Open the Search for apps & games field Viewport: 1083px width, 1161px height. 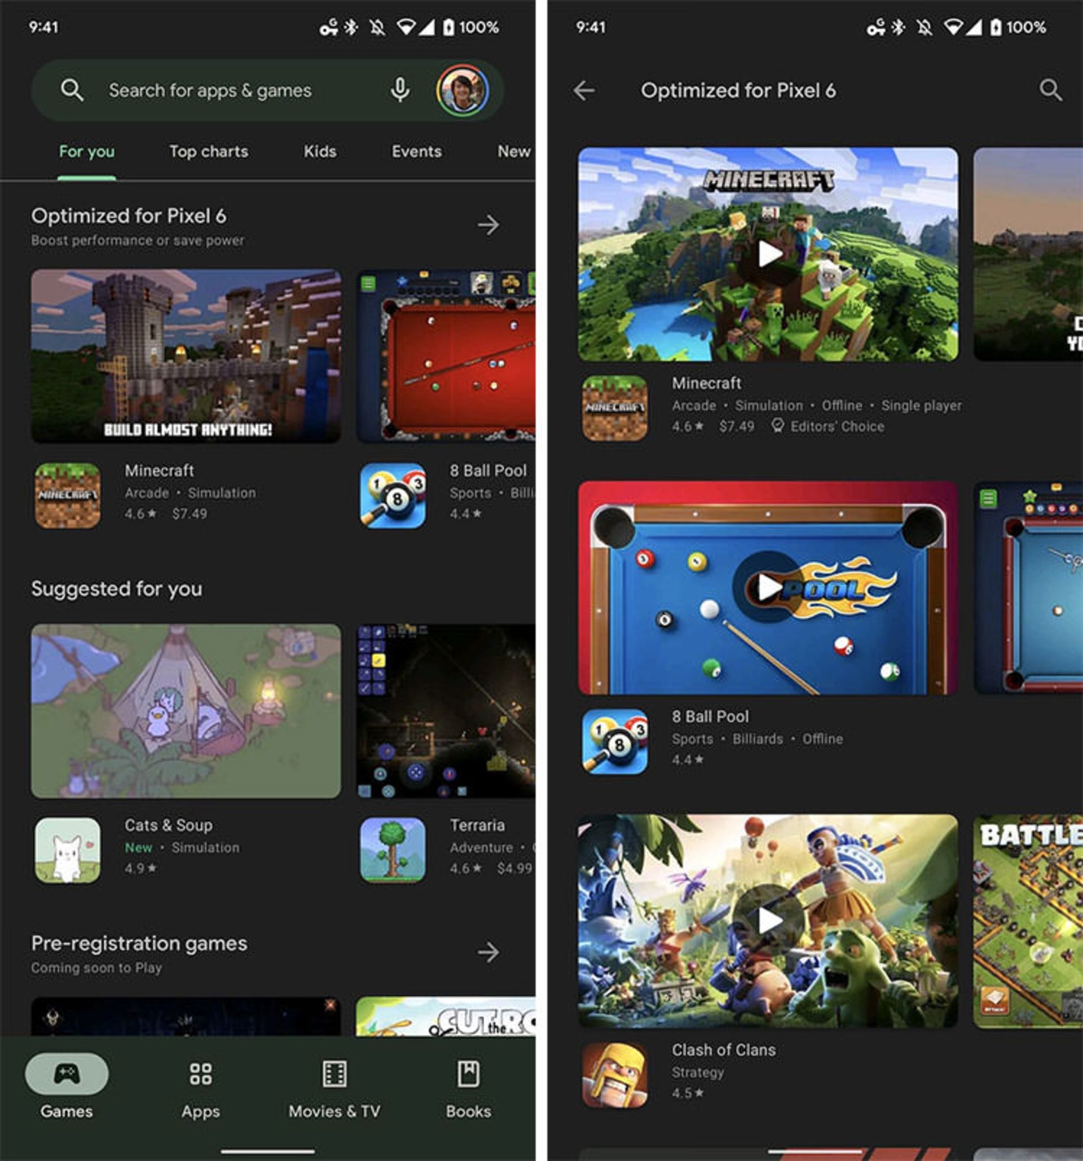(x=267, y=90)
